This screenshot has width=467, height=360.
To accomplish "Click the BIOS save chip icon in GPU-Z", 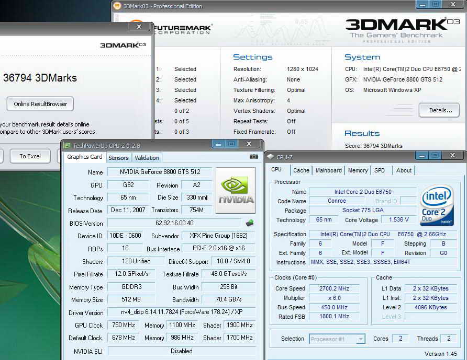I will click(250, 223).
